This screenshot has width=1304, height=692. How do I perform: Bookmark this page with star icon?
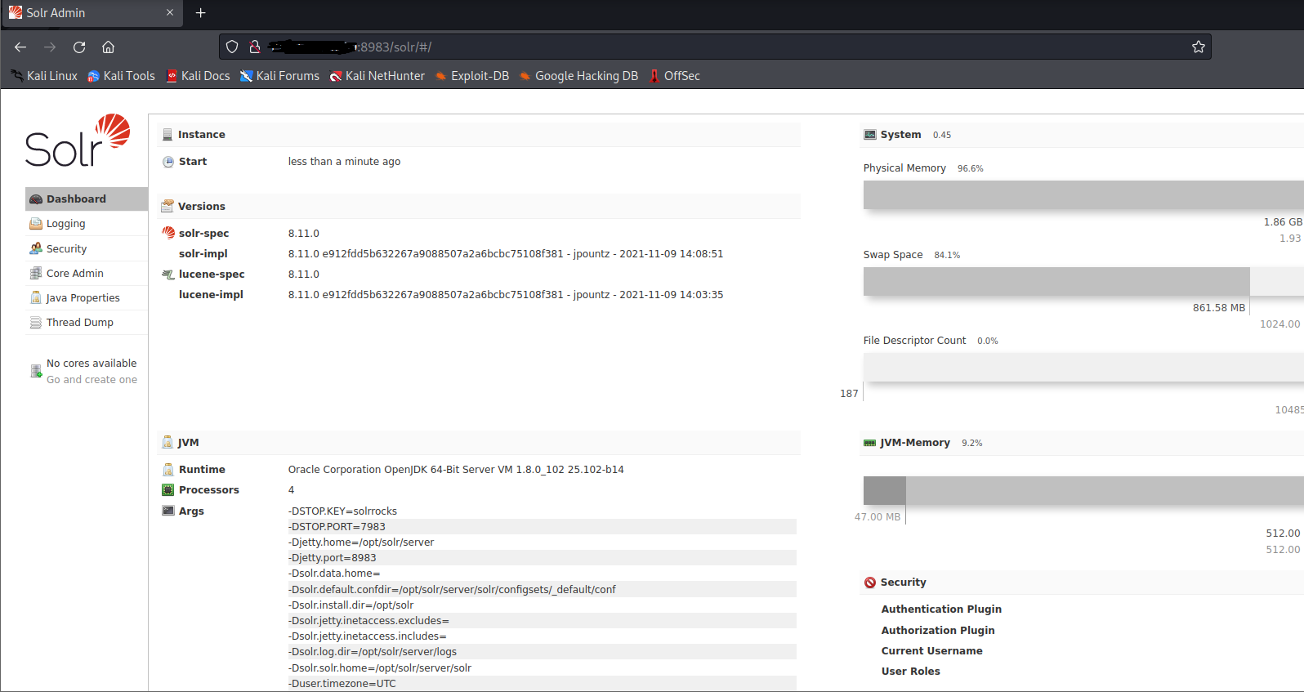pos(1199,47)
